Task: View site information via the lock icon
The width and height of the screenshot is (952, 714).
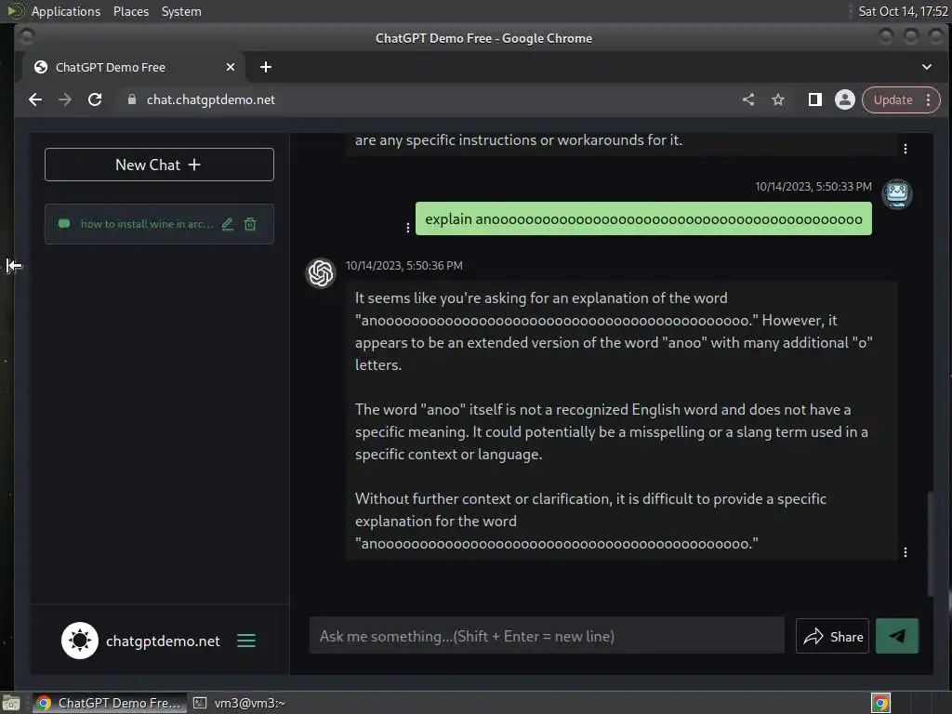Action: tap(132, 99)
